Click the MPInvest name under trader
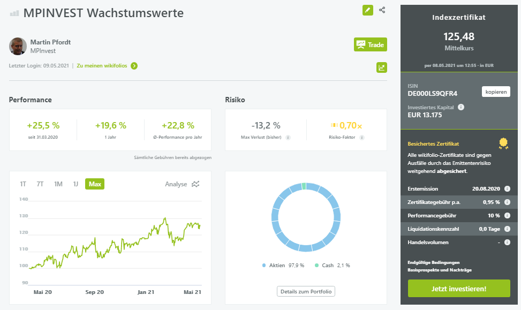Image resolution: width=521 pixels, height=310 pixels. [x=43, y=51]
